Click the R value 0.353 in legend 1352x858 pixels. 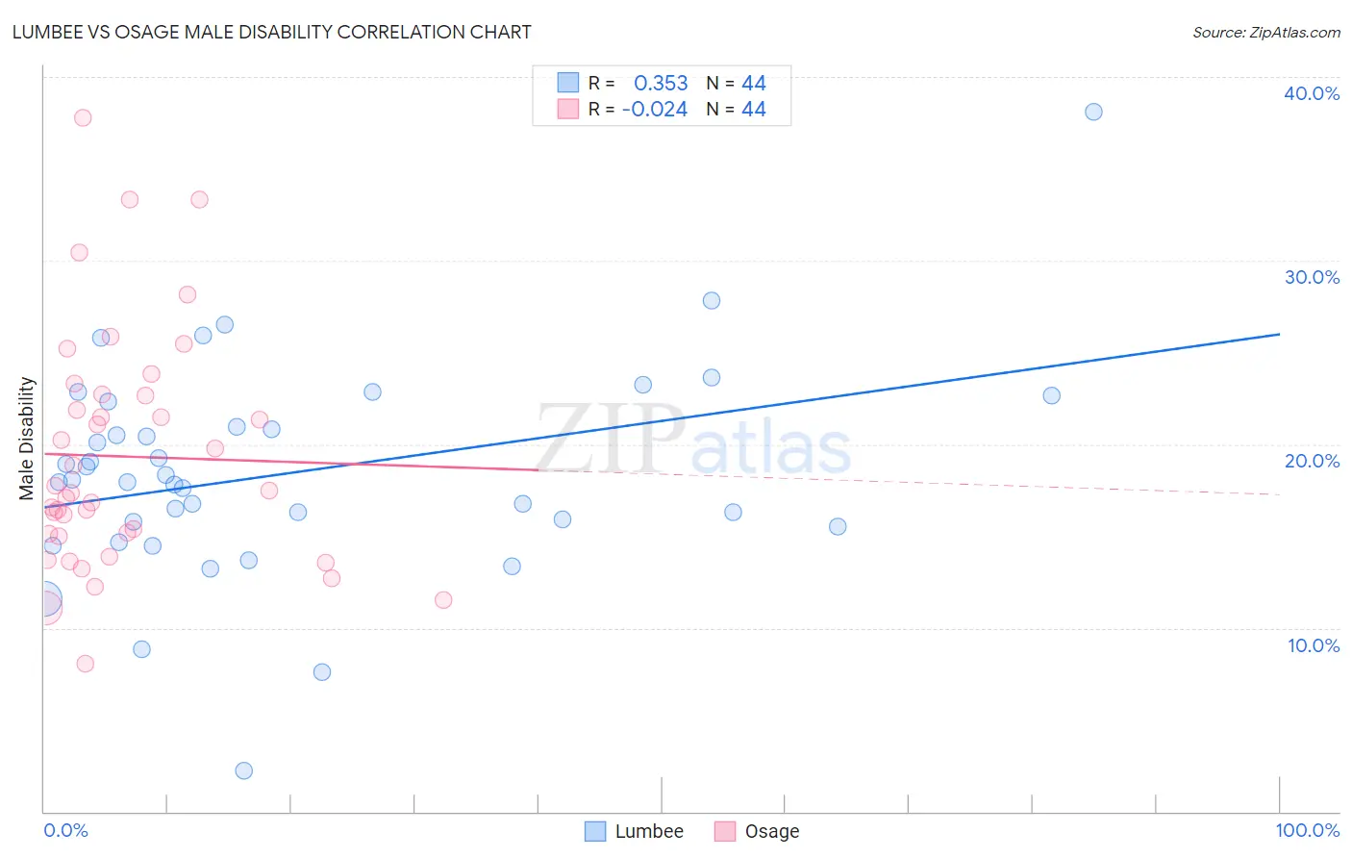[x=661, y=83]
